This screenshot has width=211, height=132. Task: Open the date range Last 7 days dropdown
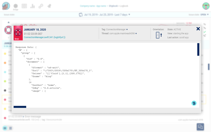[x=107, y=15]
